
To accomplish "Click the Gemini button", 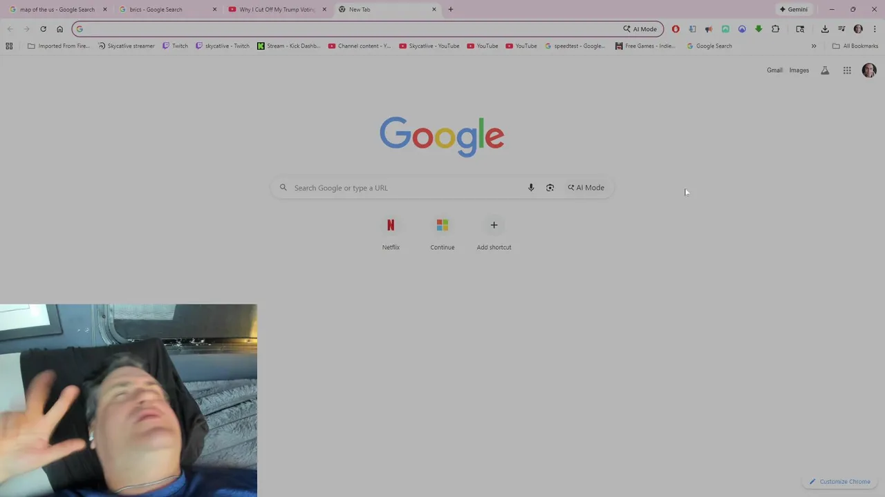I will click(x=794, y=10).
